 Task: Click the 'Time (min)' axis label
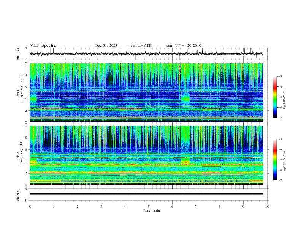pyautogui.click(x=152, y=210)
